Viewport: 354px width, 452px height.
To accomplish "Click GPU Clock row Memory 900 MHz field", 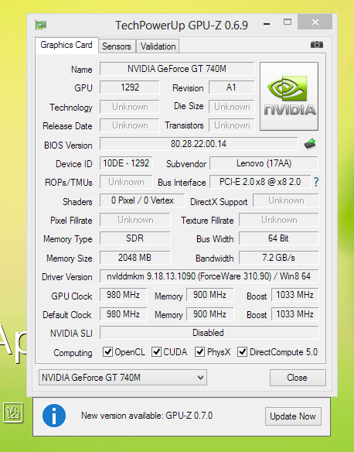I will click(209, 295).
